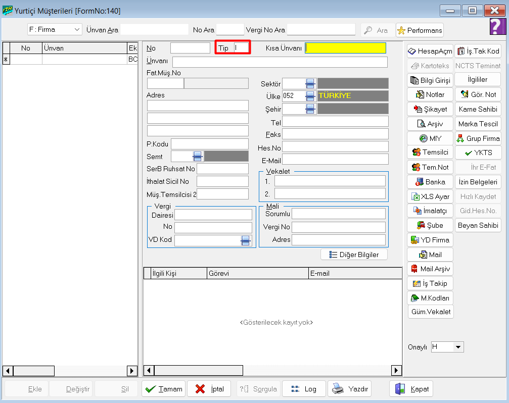
Task: Click right arrow of contacts grid scrollbar
Action: [x=397, y=371]
